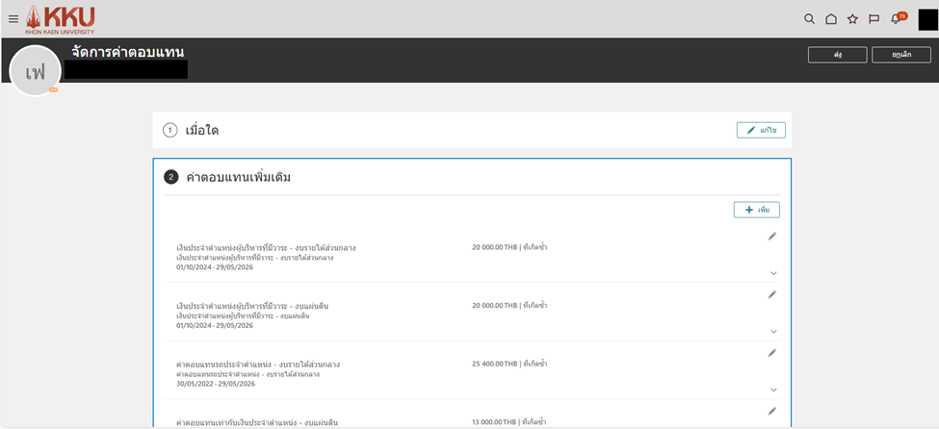Expand details of the 20,000 THB งบแผ่นดิน row
Viewport: 939px width, 429px height.
tap(773, 332)
